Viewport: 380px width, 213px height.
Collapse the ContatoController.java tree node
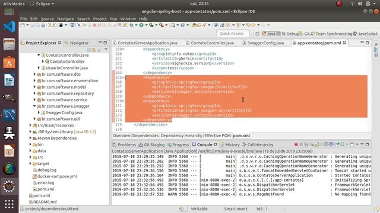(39, 55)
